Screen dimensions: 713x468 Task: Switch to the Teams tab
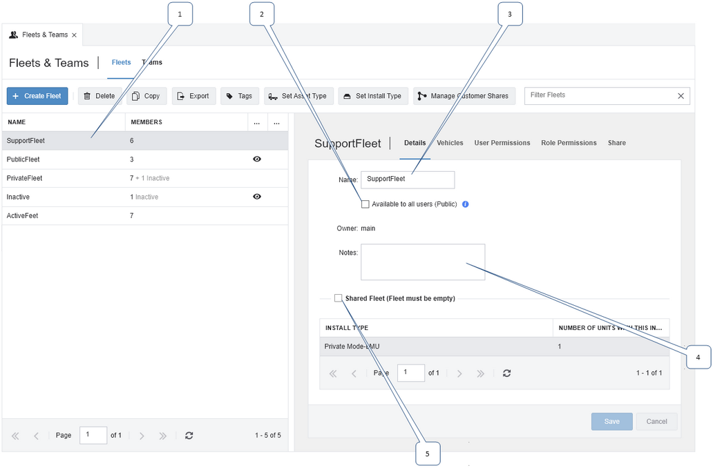coord(152,62)
